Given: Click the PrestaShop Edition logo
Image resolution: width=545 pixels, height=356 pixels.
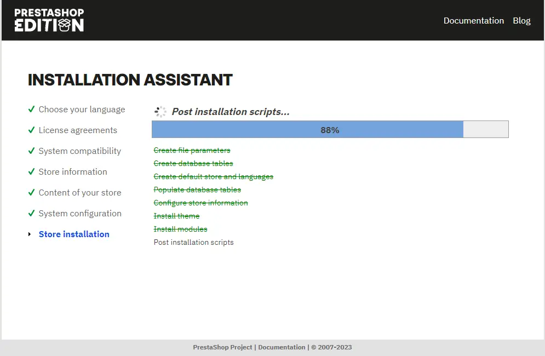Looking at the screenshot, I should pos(49,20).
